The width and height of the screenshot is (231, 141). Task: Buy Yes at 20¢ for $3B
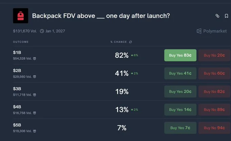pos(180,91)
